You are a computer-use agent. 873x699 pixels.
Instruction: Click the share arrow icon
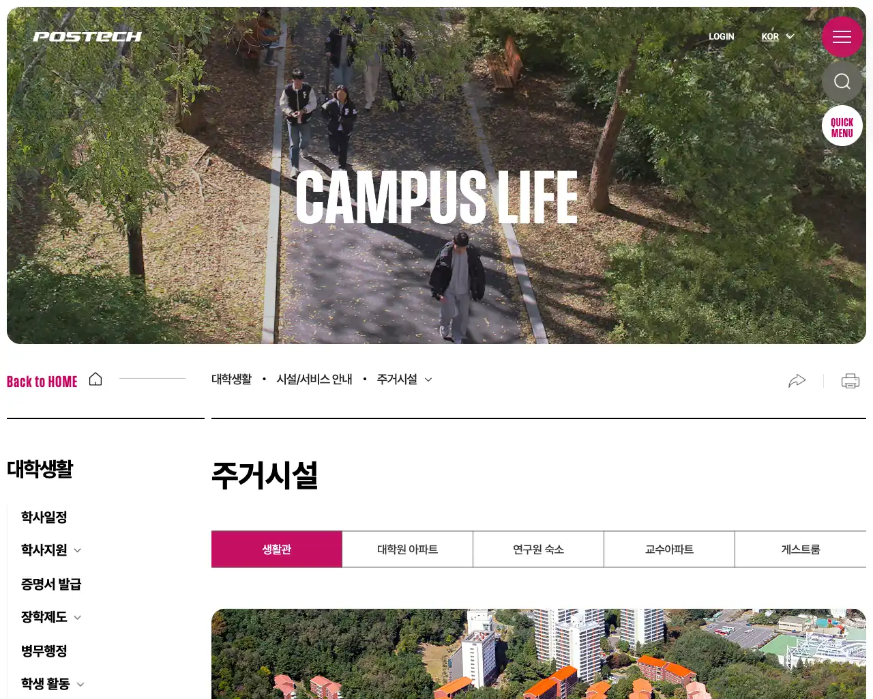click(x=797, y=381)
